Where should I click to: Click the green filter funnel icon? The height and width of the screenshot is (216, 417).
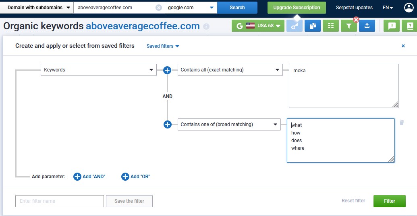[x=349, y=26]
